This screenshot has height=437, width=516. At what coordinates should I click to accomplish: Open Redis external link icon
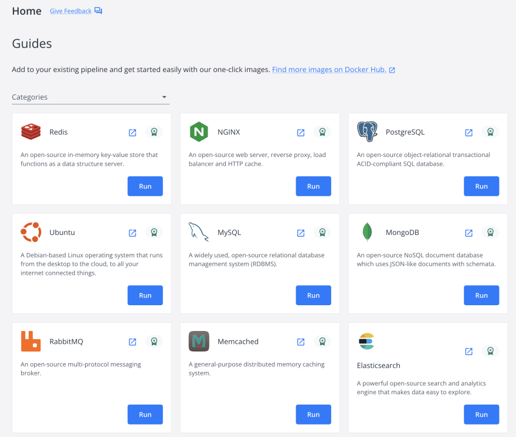point(133,132)
